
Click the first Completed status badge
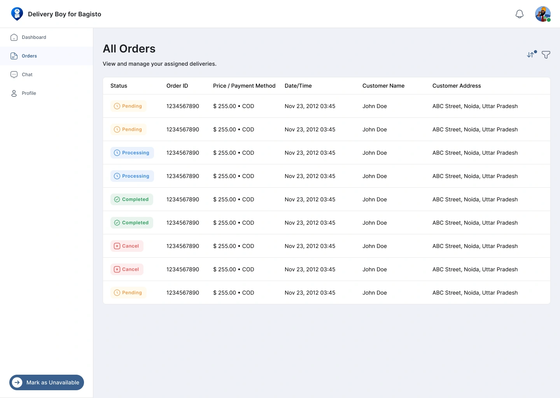(x=132, y=199)
